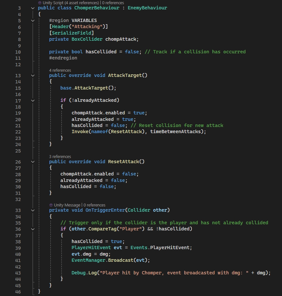
Task: Click the "Attacking" header string
Action: (x=87, y=26)
